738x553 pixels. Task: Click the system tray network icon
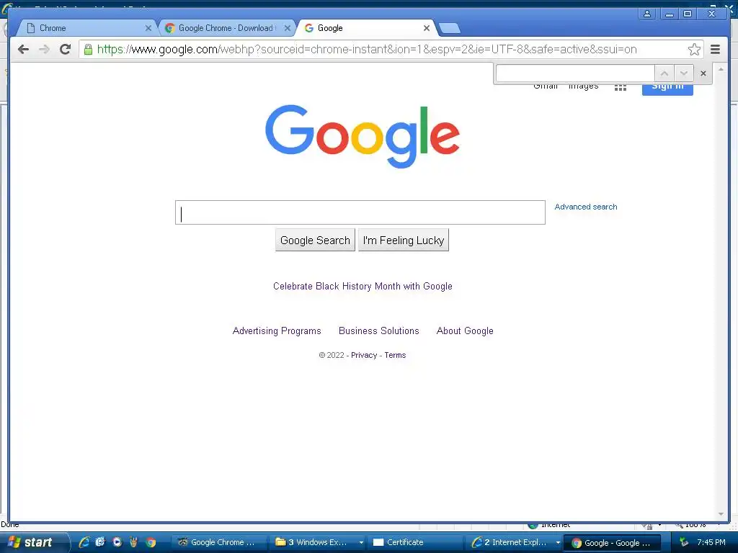coord(684,542)
